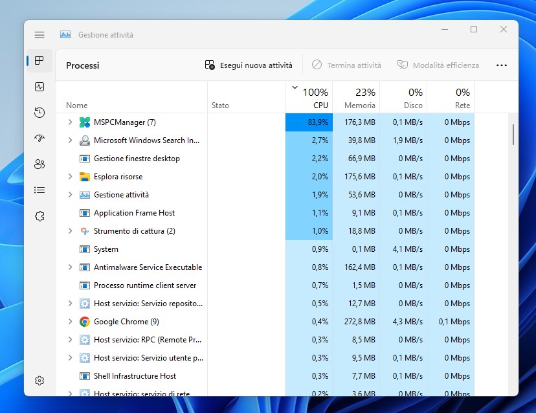Select the Processes page icon in sidebar
Image resolution: width=536 pixels, height=413 pixels.
(x=39, y=61)
